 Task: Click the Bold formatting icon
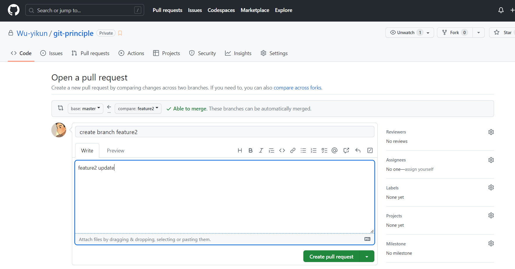[250, 150]
